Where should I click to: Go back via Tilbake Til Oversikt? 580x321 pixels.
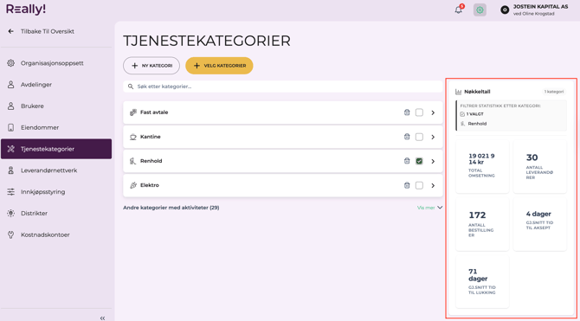48,31
